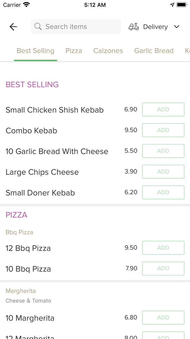190x339 pixels.
Task: Tap the Wi-Fi icon in status bar
Action: click(x=26, y=4)
